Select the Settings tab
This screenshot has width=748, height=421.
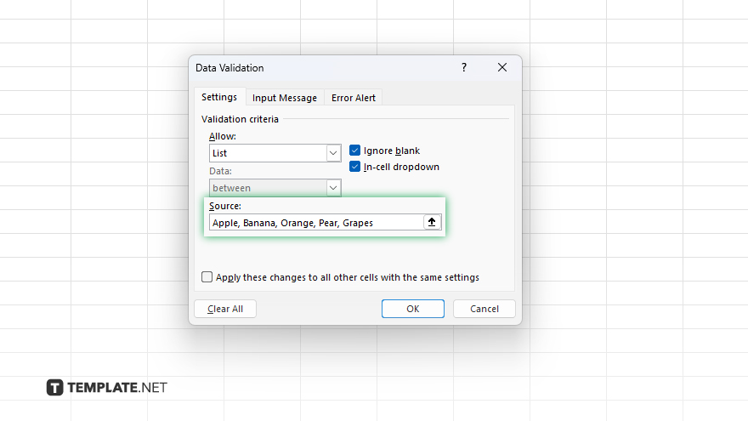click(219, 97)
